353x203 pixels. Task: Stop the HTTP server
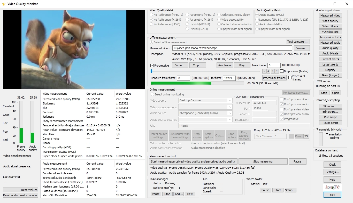[324, 93]
